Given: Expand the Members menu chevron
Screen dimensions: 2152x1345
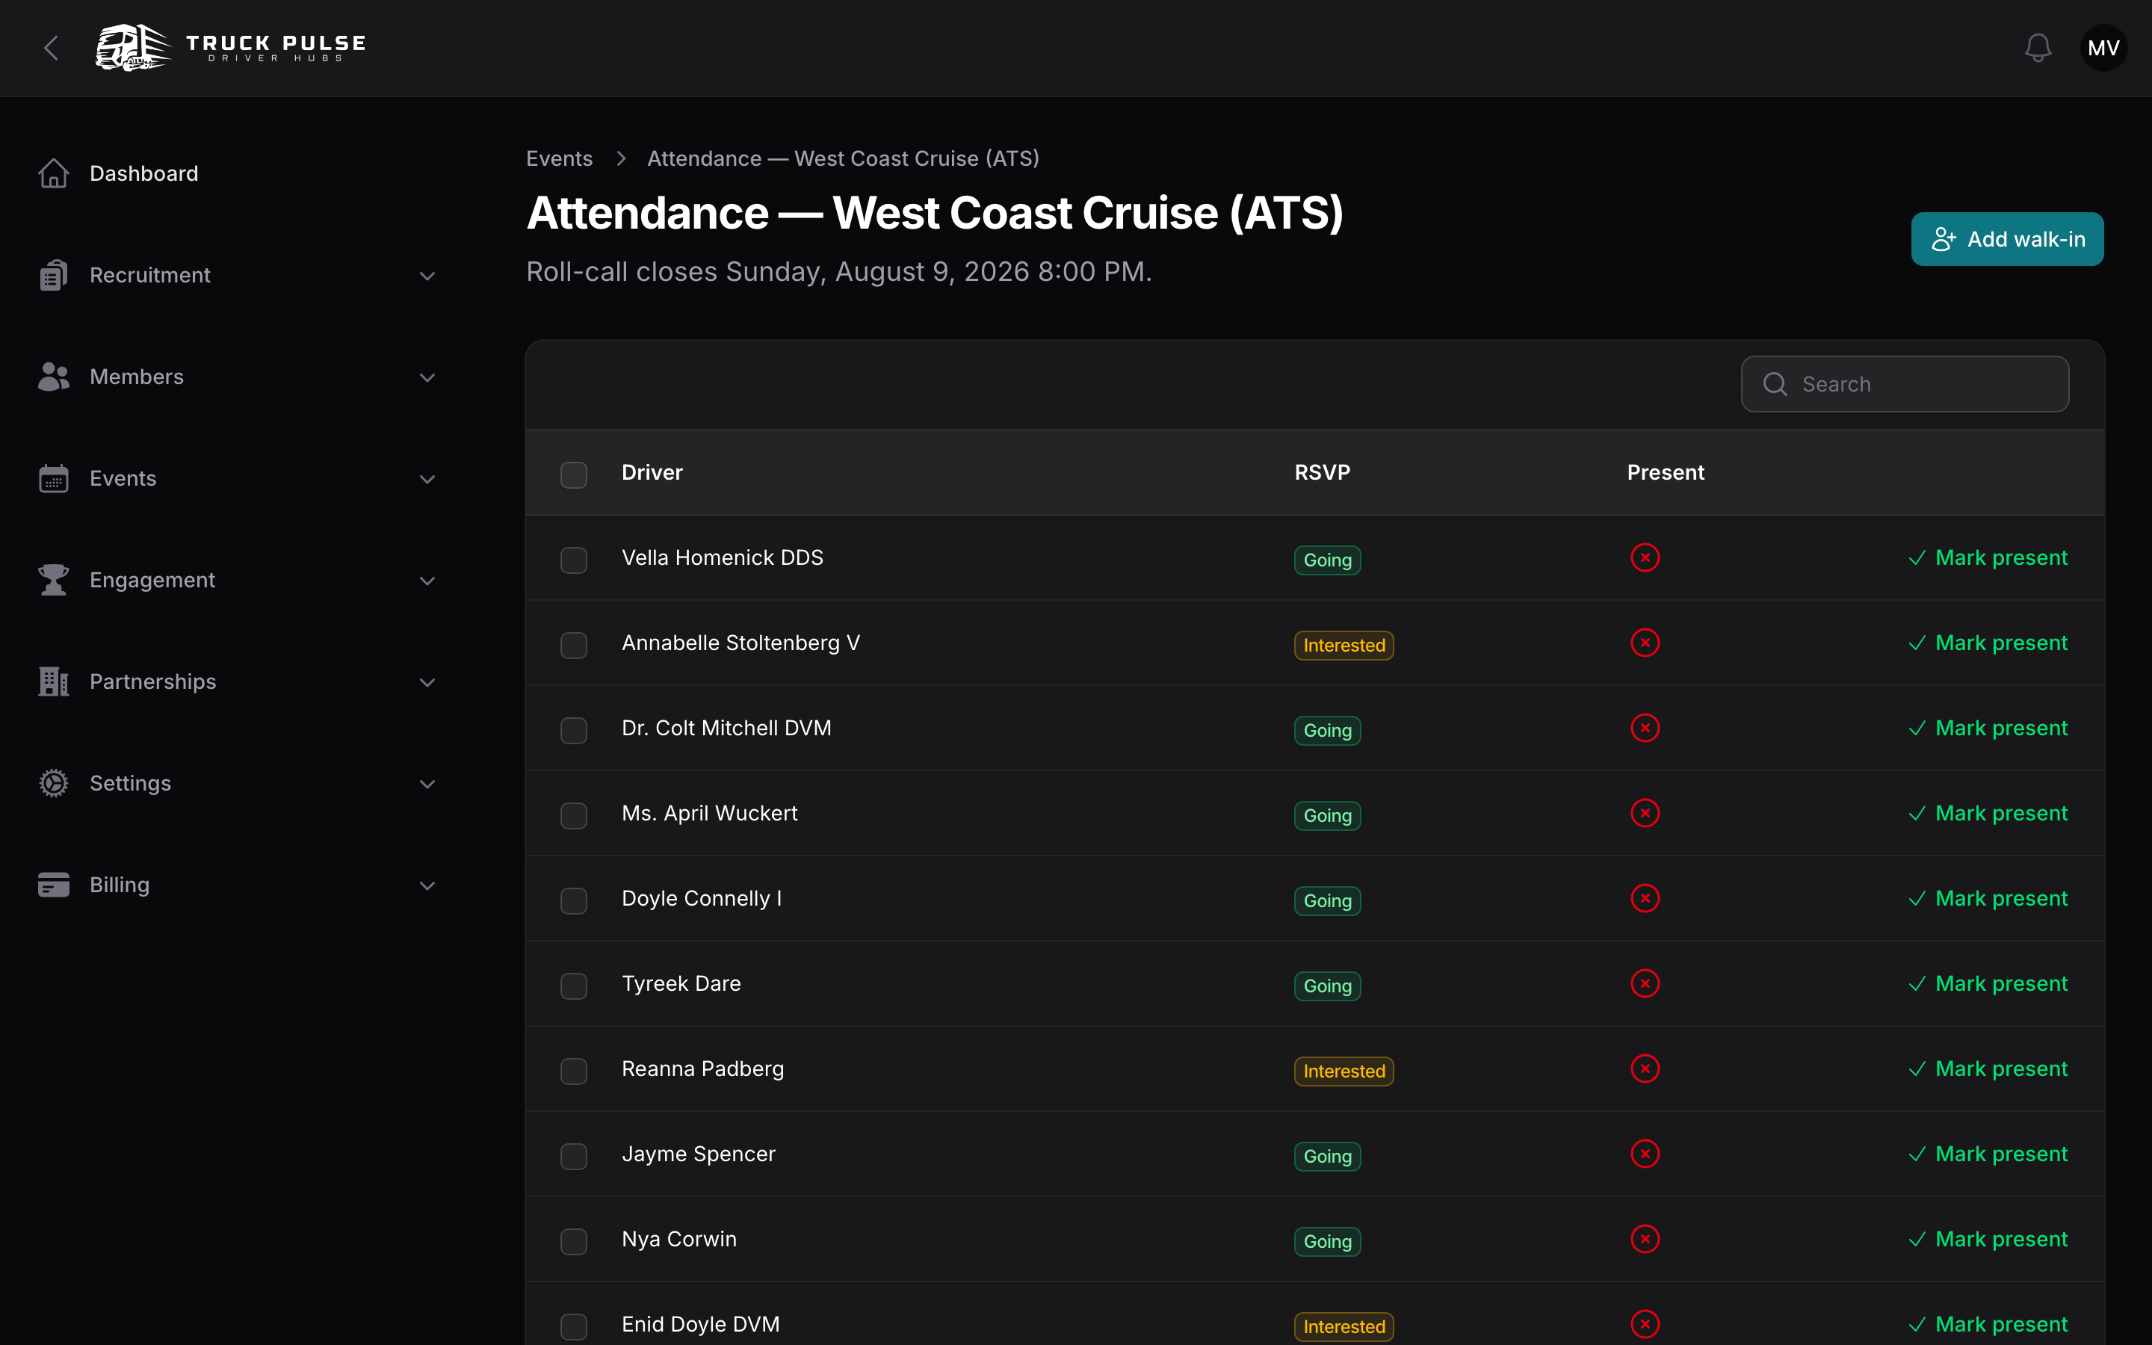Looking at the screenshot, I should click(427, 377).
